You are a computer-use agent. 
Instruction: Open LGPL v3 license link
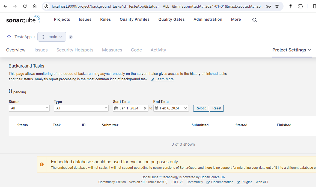point(177,182)
